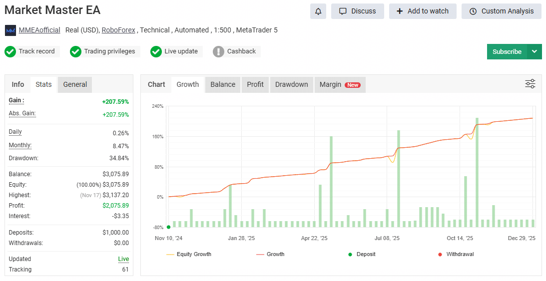Click the +207.59% Gain value
This screenshot has width=546, height=281.
115,102
